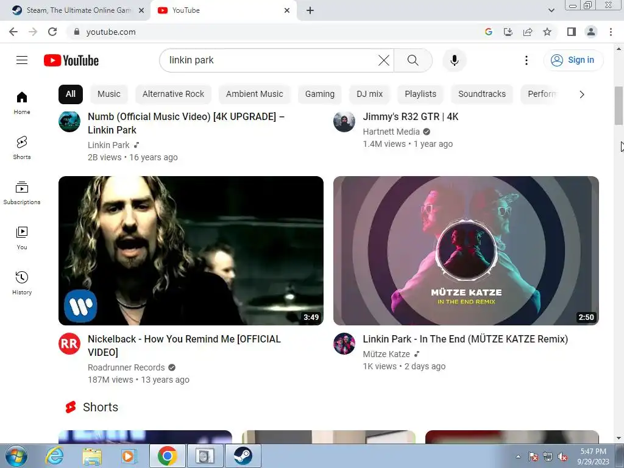The height and width of the screenshot is (468, 624).
Task: Click the page vertical scrollbar thumb
Action: point(619,105)
